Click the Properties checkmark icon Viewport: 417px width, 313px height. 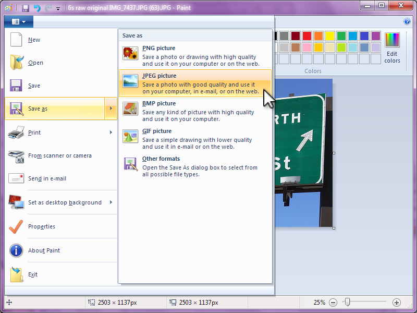coord(16,226)
